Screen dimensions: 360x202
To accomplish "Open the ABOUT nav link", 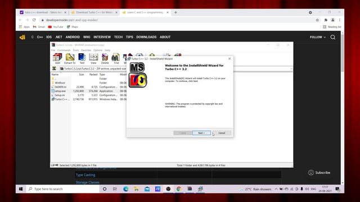I will (x=165, y=37).
